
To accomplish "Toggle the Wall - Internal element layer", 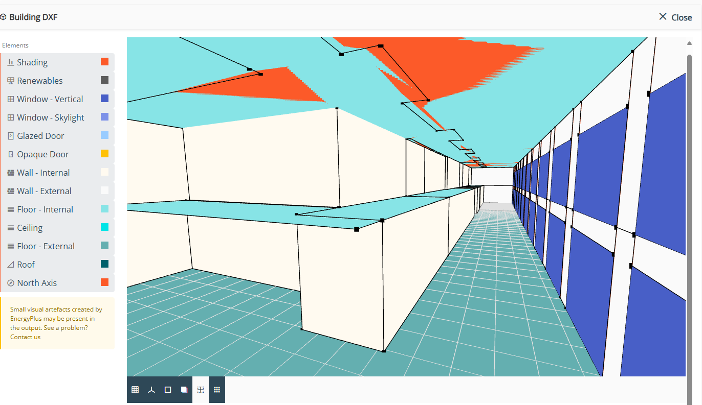I will 43,173.
